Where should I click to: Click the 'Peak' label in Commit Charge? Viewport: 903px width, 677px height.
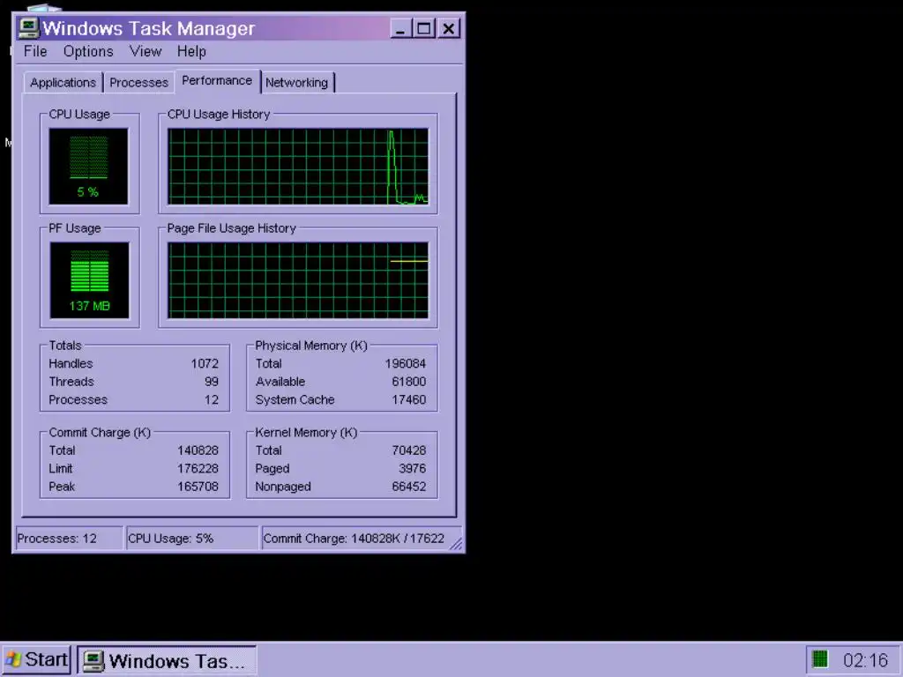tap(62, 487)
